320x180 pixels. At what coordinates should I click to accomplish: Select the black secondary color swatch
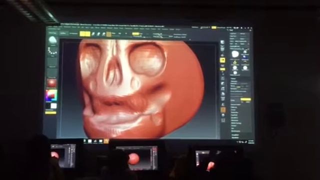coord(48,105)
